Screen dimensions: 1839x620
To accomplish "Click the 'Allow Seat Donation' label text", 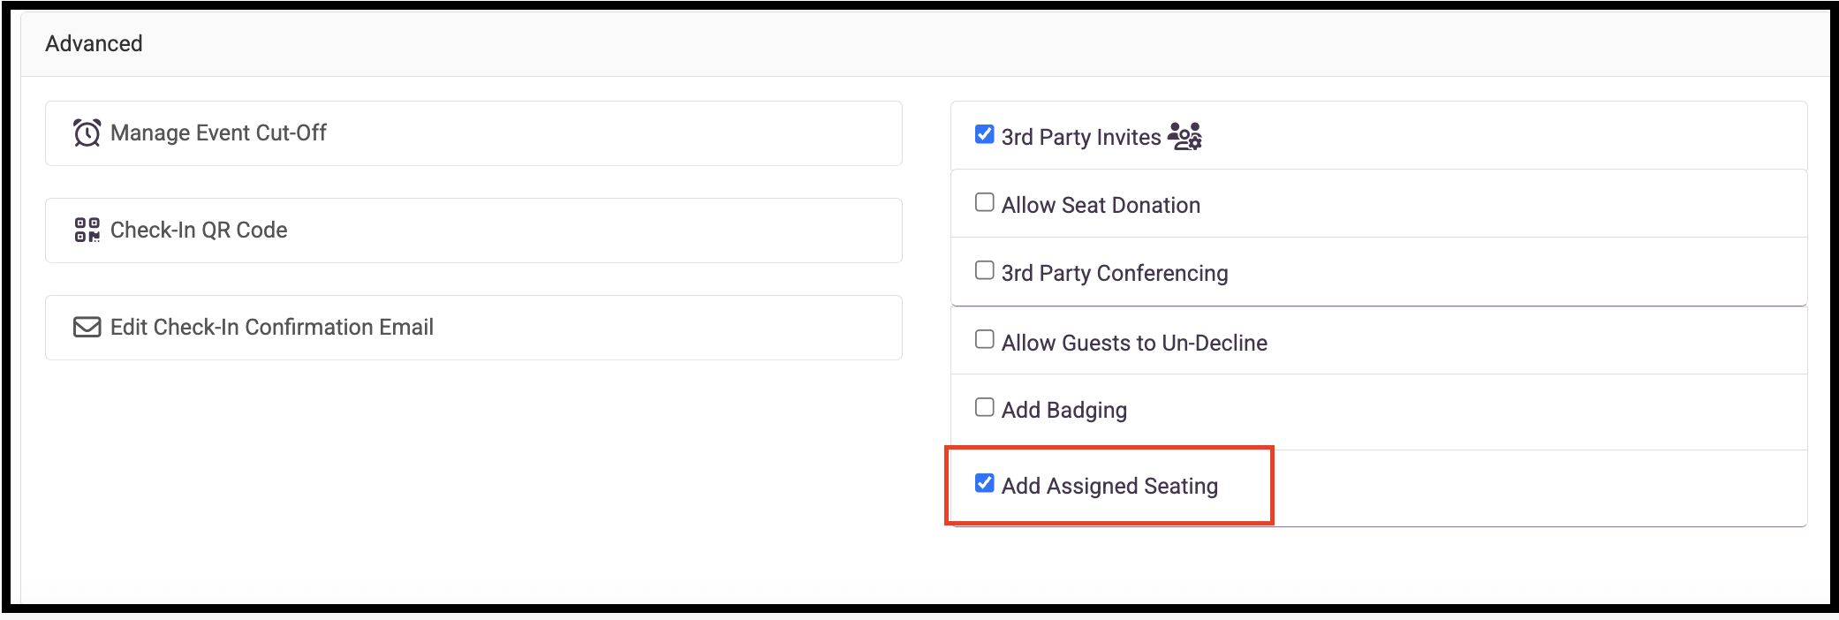I will [1101, 205].
